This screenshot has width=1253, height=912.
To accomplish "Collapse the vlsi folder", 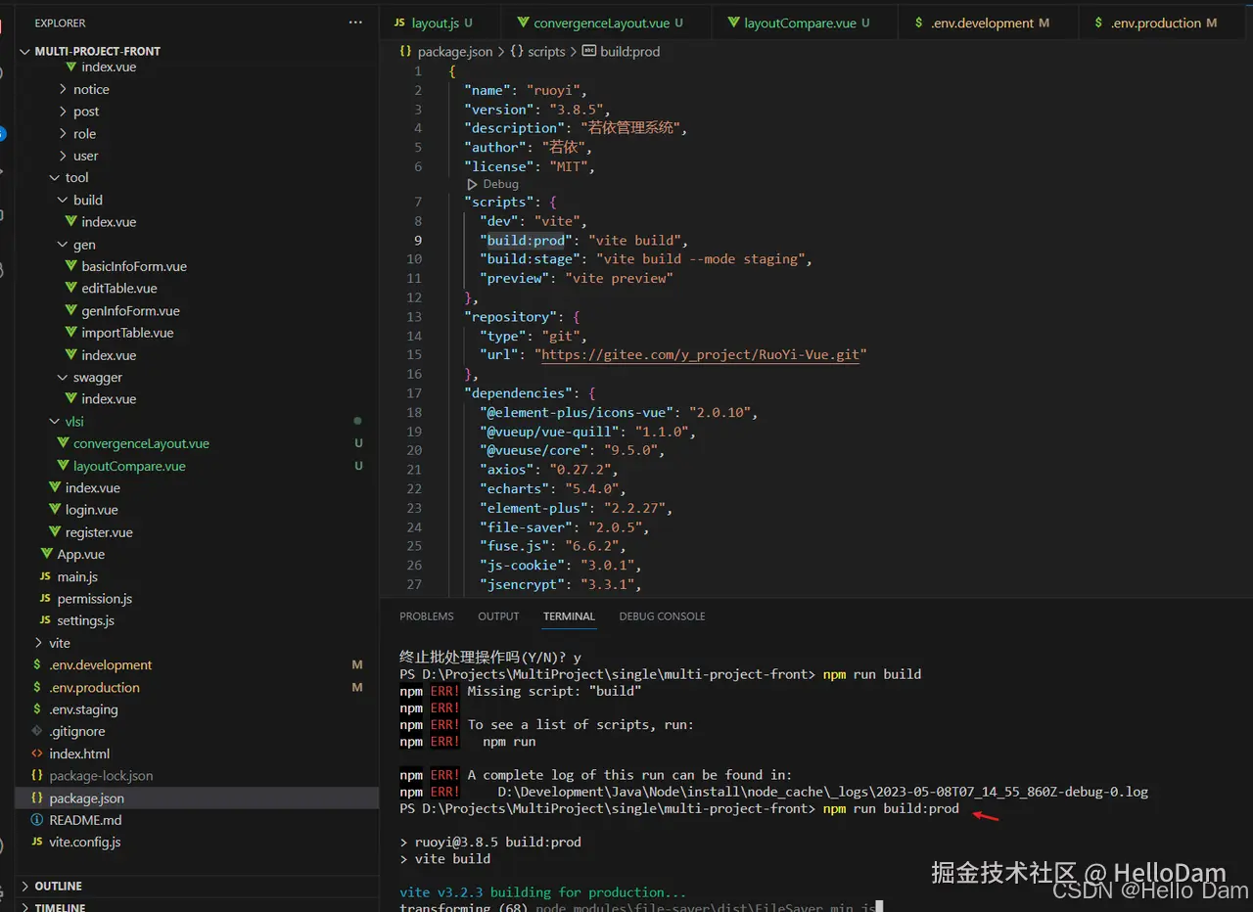I will coord(55,421).
